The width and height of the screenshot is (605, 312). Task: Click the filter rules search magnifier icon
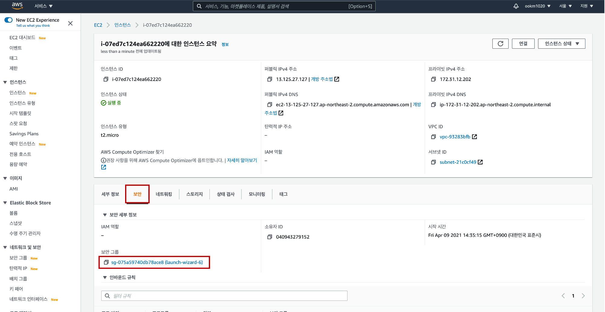click(x=107, y=296)
